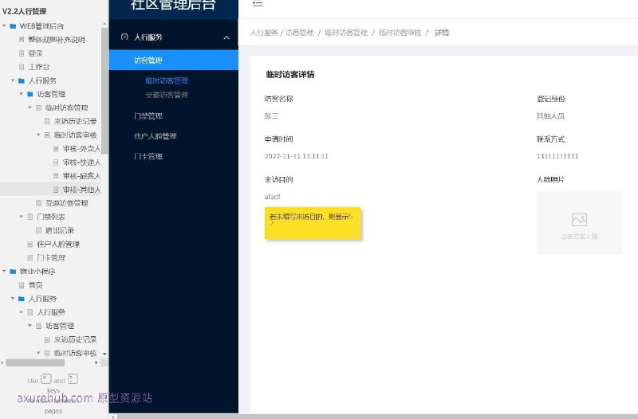Collapse the 临时访客管理 tree node arrow

(30, 108)
